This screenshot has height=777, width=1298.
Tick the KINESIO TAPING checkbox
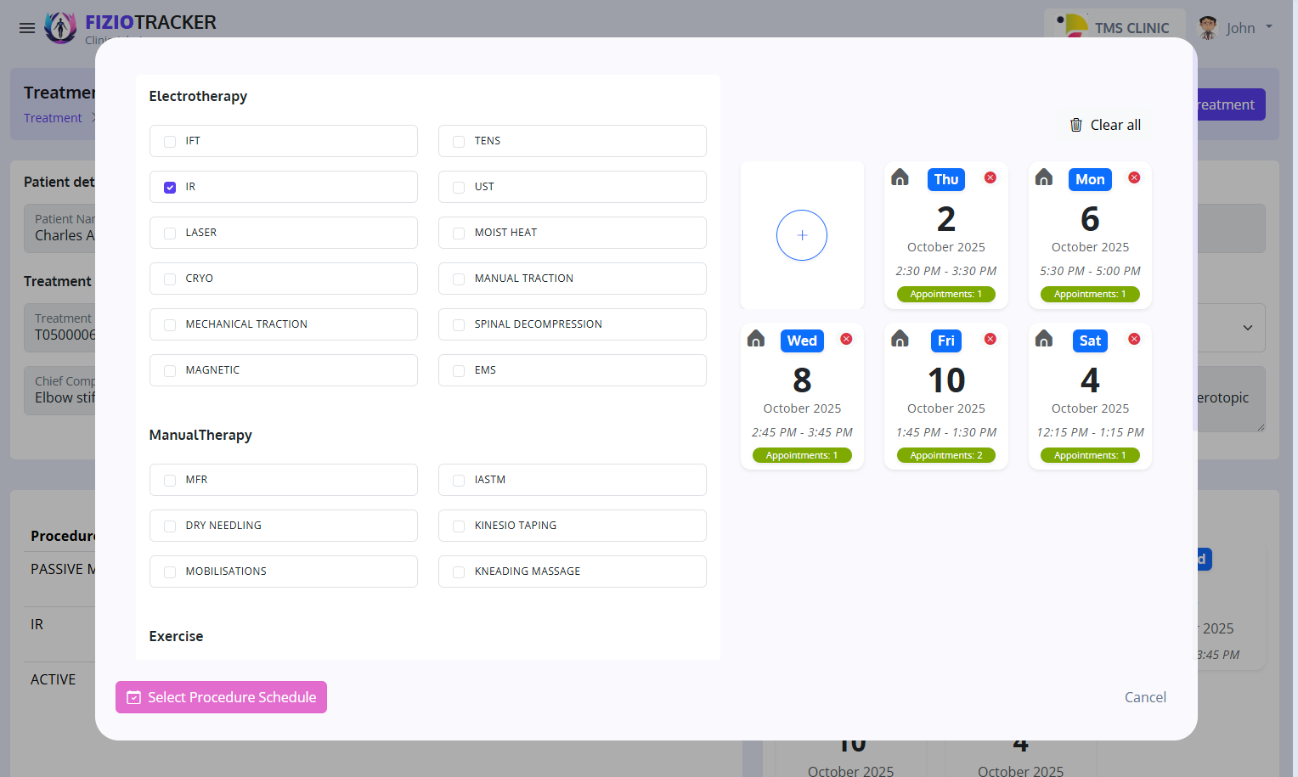pyautogui.click(x=459, y=526)
